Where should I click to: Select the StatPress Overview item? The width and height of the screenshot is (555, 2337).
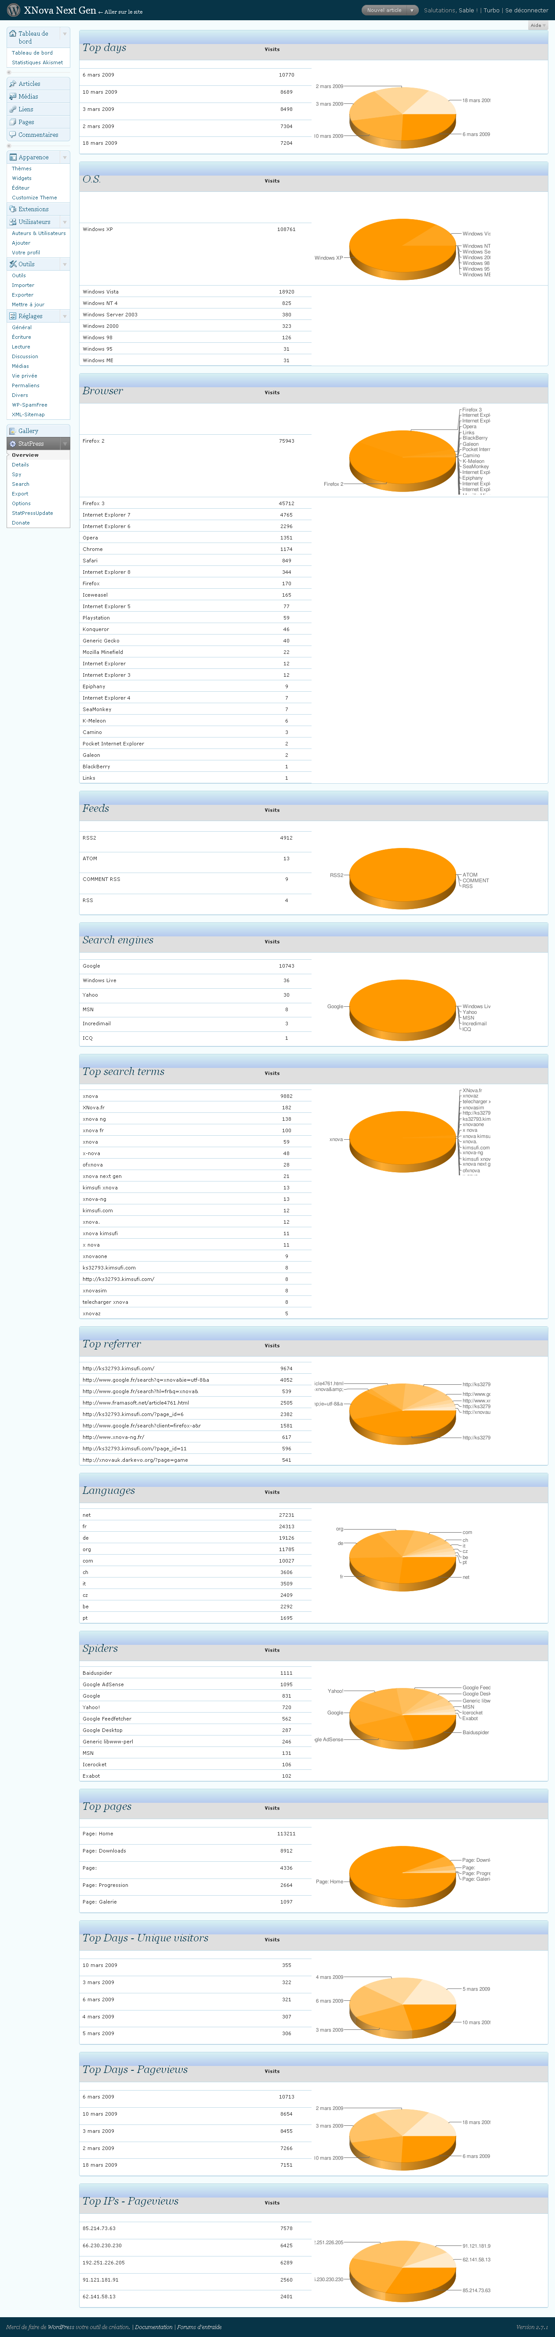[25, 455]
